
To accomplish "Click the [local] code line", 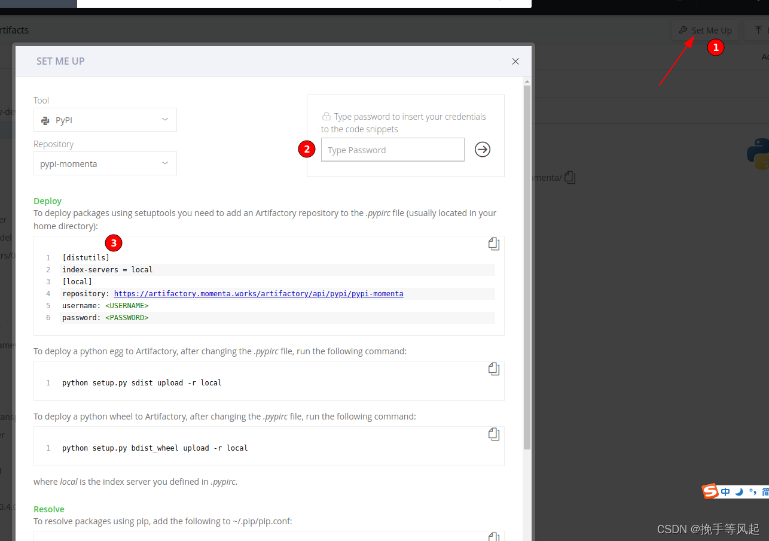I will tap(77, 282).
